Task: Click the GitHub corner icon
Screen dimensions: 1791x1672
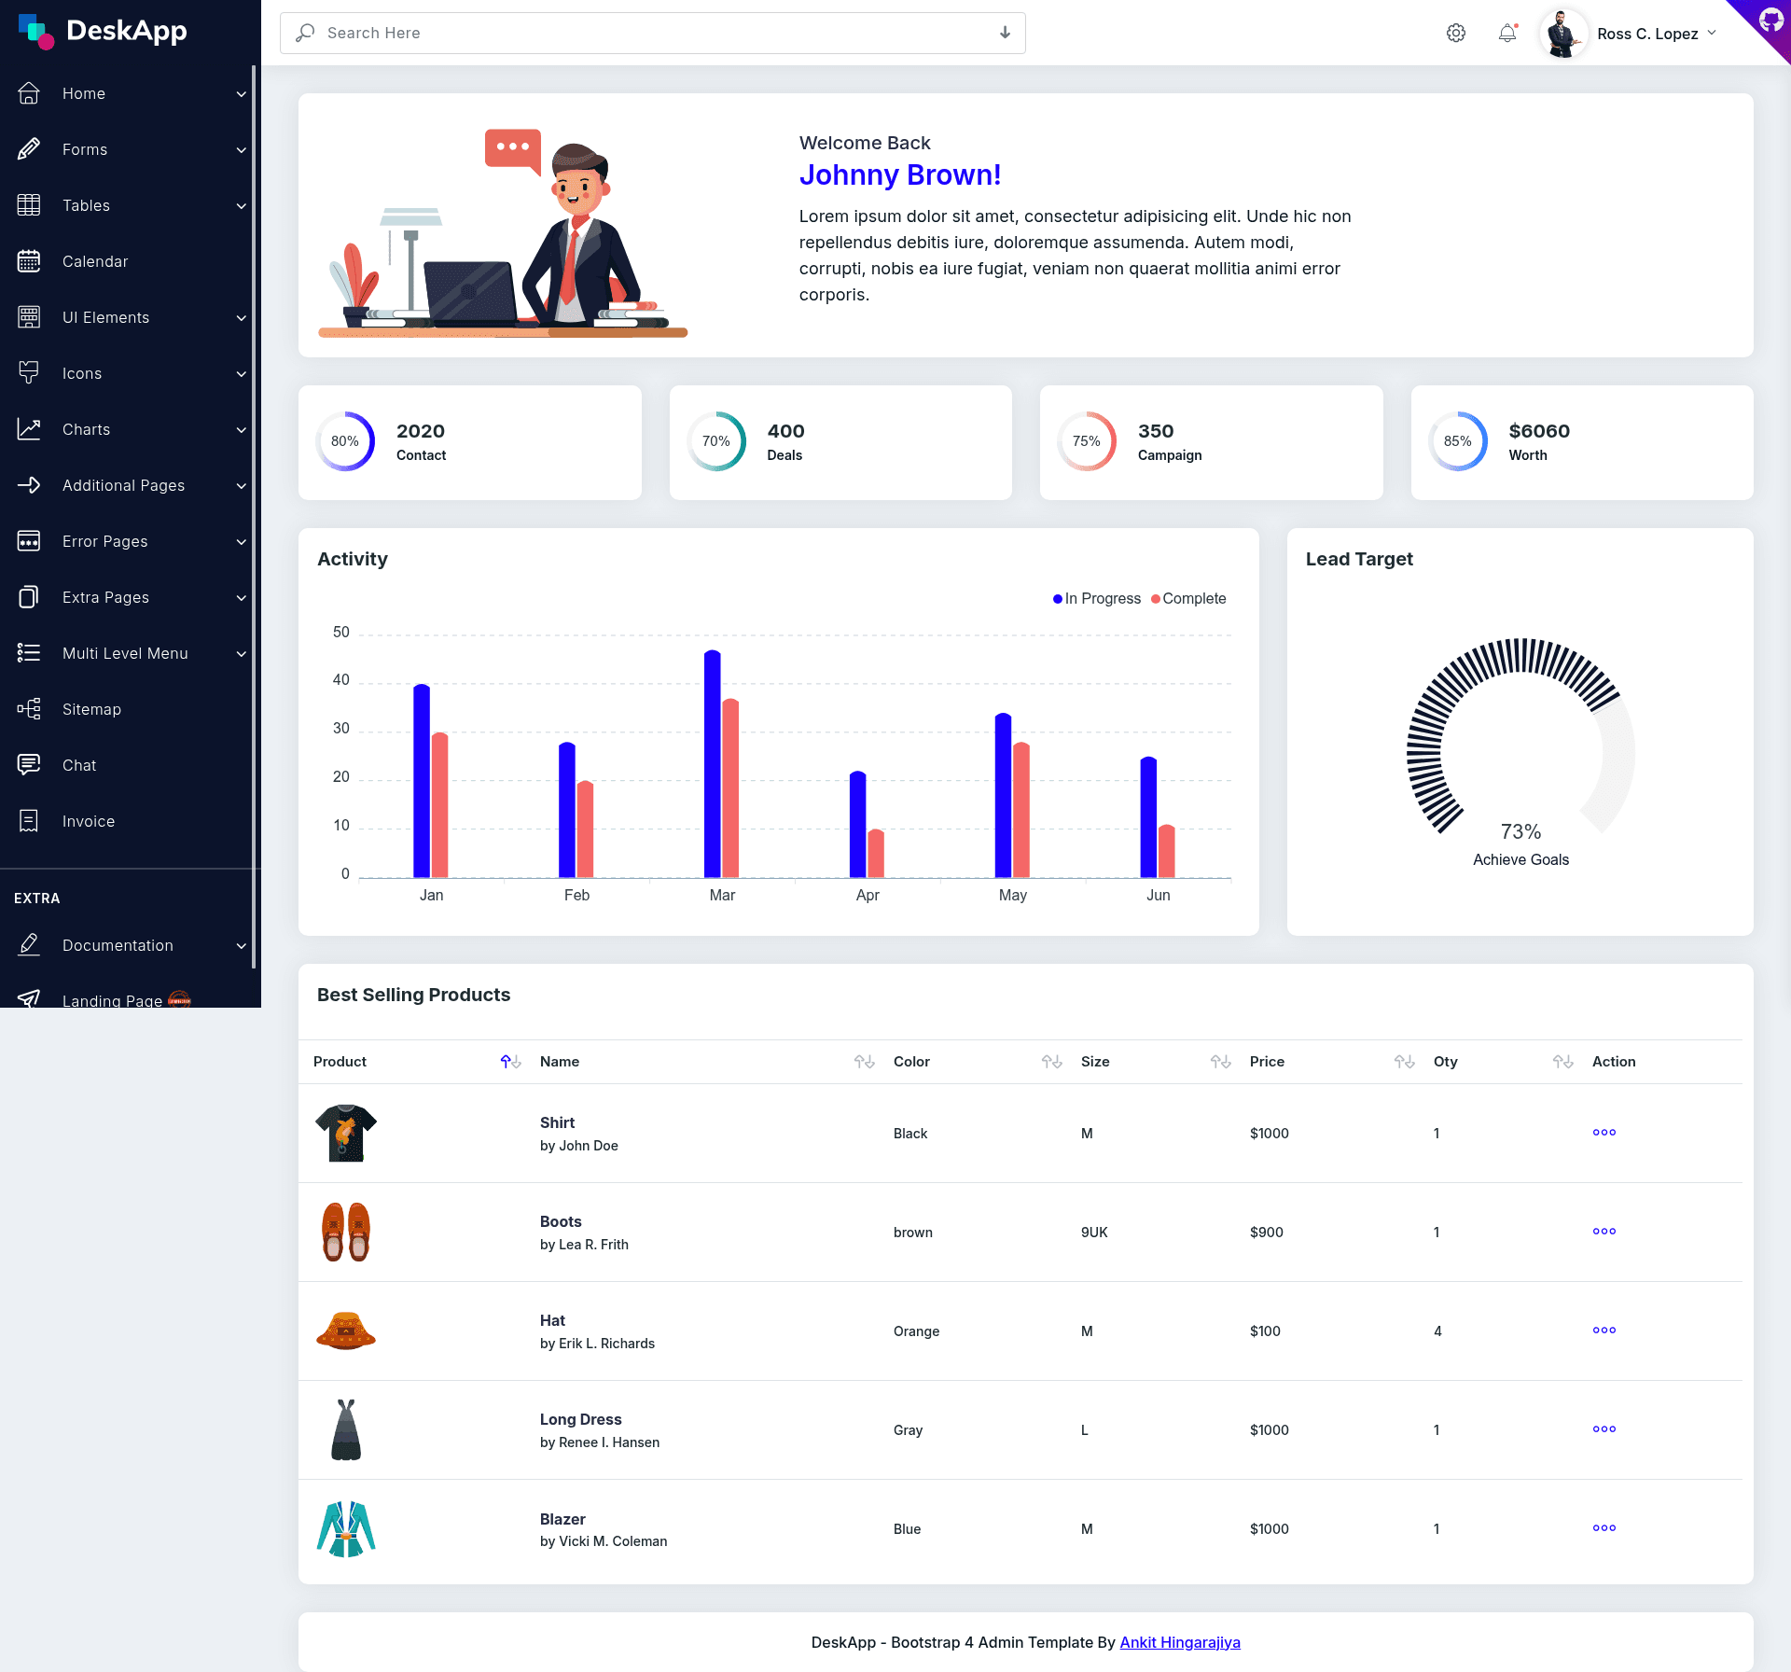Action: click(1770, 20)
